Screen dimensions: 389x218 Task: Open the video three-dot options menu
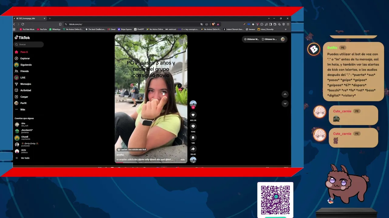[x=182, y=39]
